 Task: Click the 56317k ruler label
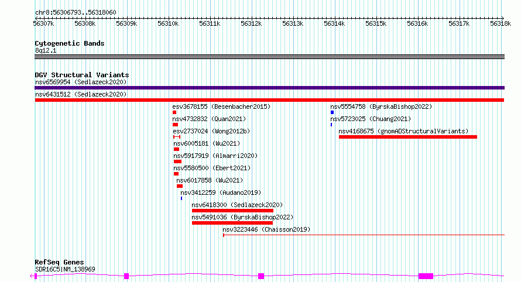(x=459, y=23)
